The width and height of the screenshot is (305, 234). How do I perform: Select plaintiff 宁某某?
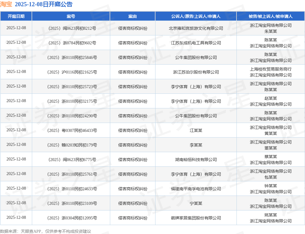tap(196, 203)
